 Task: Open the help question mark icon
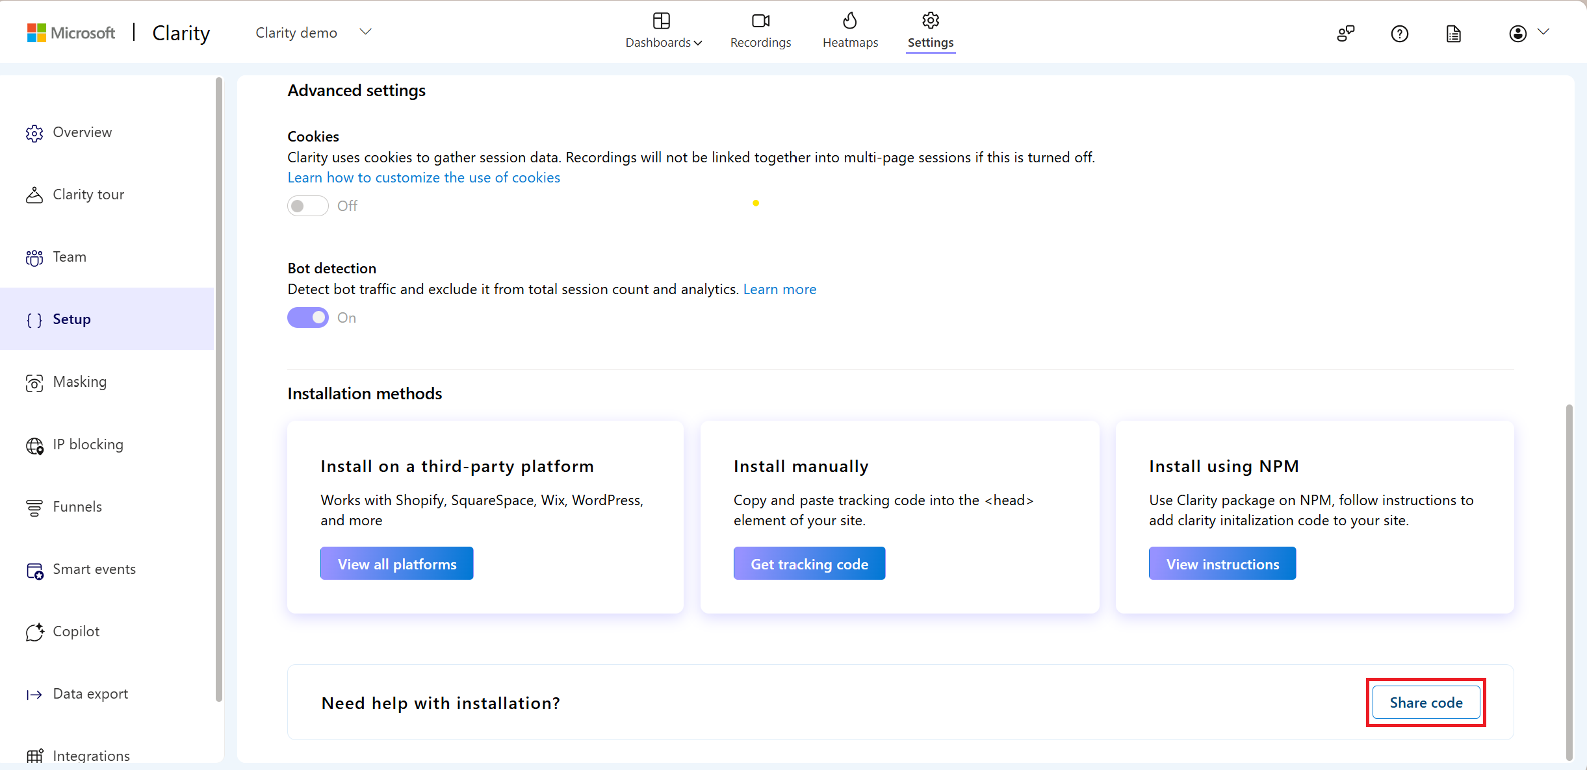[1399, 33]
